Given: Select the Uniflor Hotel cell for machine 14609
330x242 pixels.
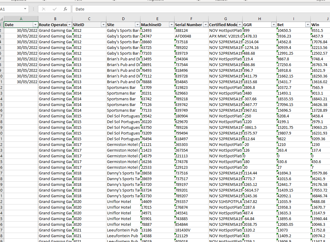Looking at the screenshot, I should pyautogui.click(x=123, y=201).
